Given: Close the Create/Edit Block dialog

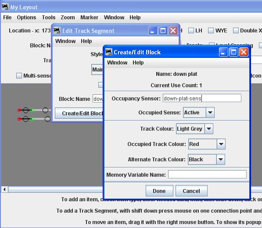Looking at the screenshot, I should tap(244, 52).
